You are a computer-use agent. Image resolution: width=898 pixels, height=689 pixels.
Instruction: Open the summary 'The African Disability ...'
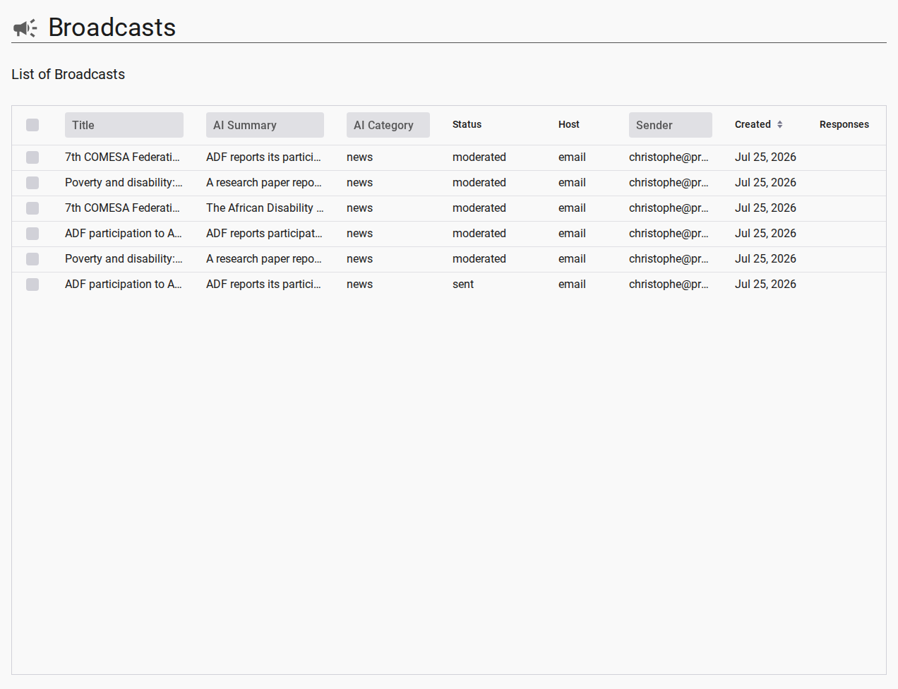coord(265,208)
